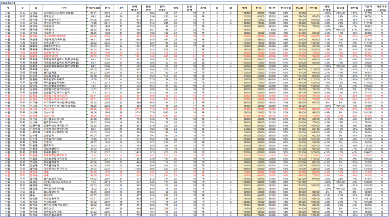
Task: Click the 공덕자이 cell
Action: [65, 145]
